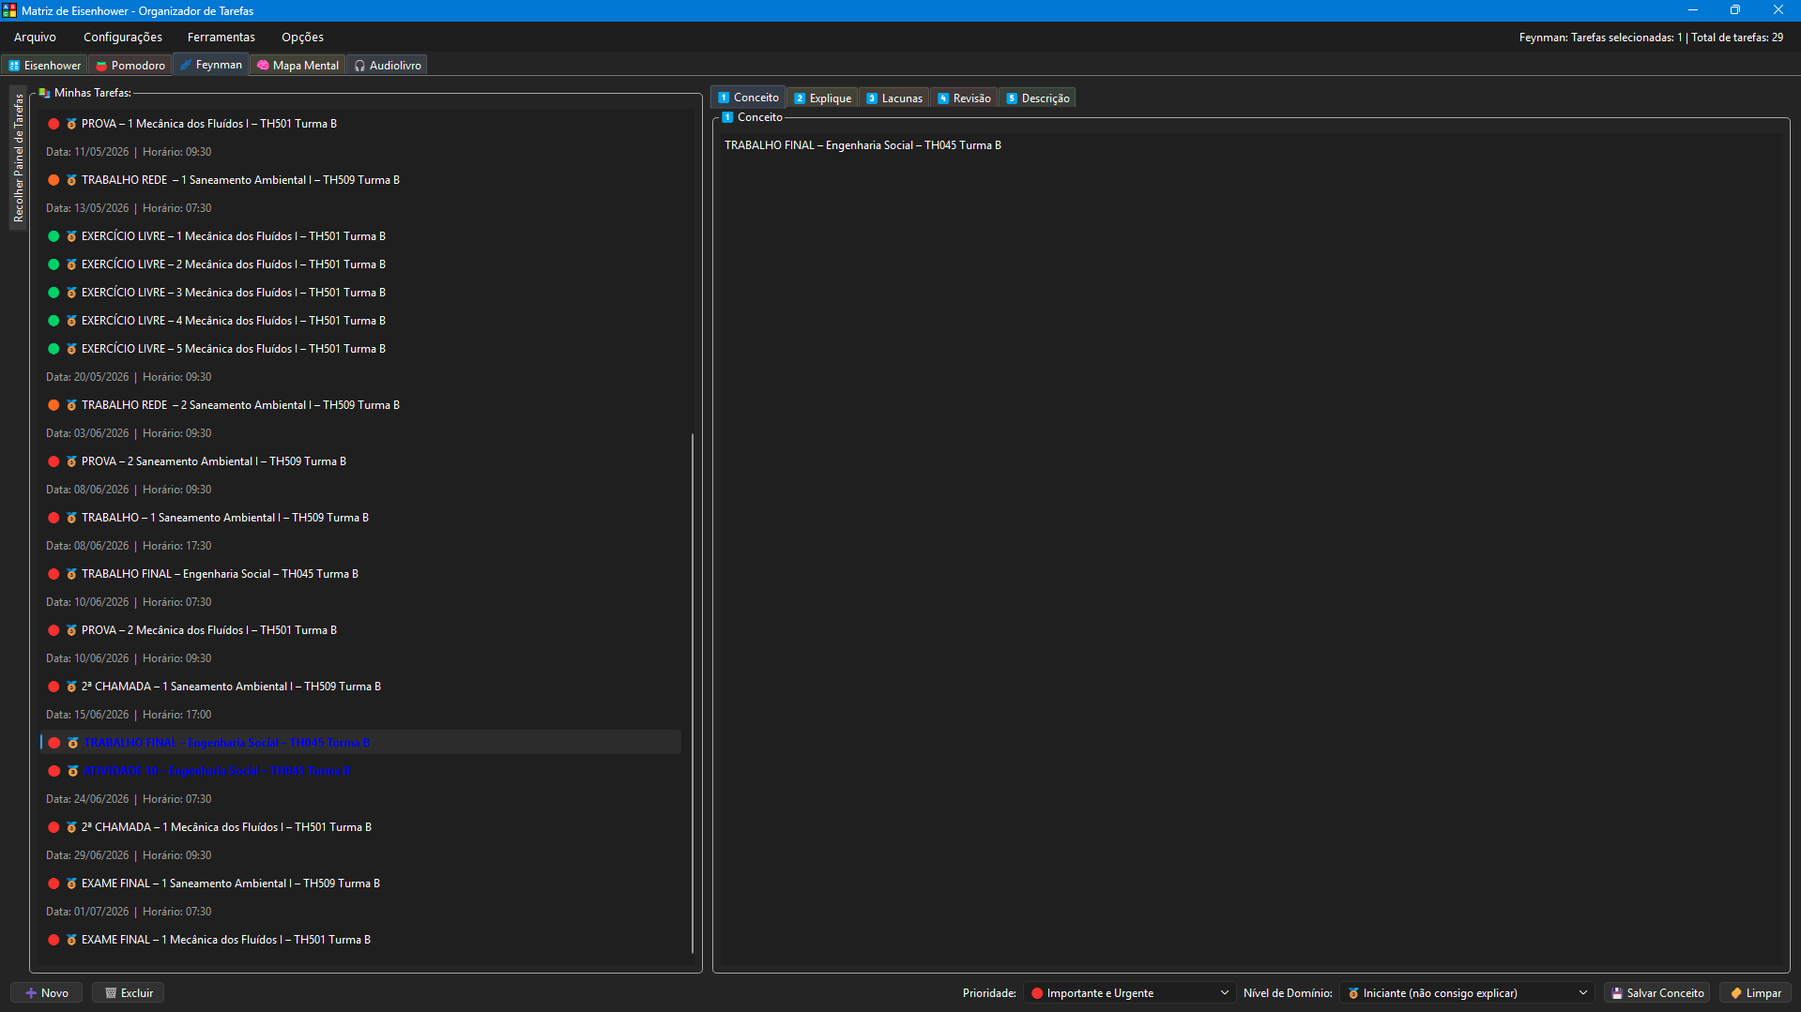The height and width of the screenshot is (1012, 1801).
Task: Open the Nível de Domínio dropdown
Action: 1467,993
